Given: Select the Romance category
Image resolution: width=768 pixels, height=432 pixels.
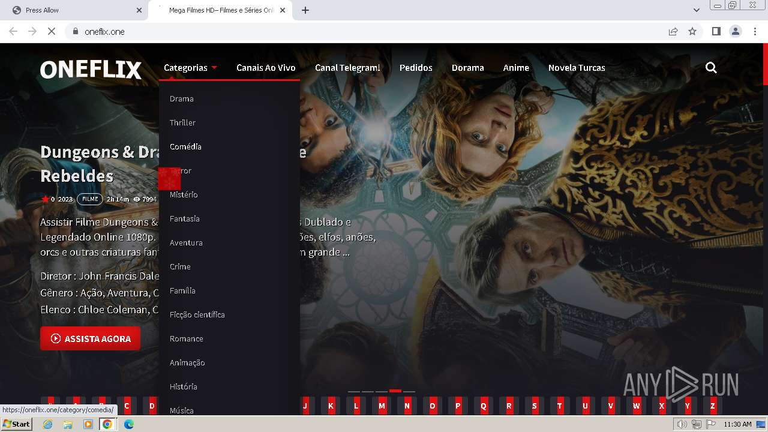Looking at the screenshot, I should click(x=186, y=338).
